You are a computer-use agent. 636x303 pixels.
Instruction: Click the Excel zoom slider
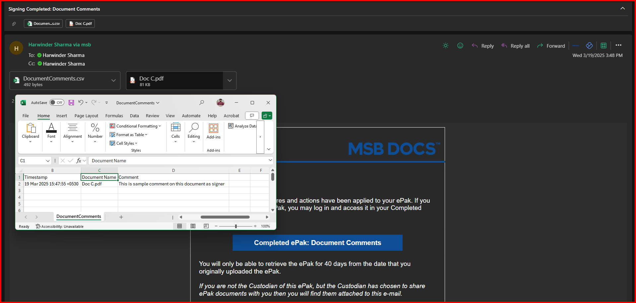pyautogui.click(x=236, y=226)
